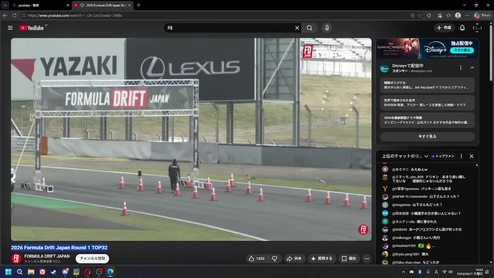Open the 2026年最新韓国ドラマ特集 ad card
The height and width of the screenshot is (278, 494).
[427, 120]
